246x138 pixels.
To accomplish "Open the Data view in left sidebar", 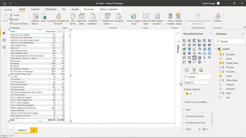I will click(x=4, y=40).
